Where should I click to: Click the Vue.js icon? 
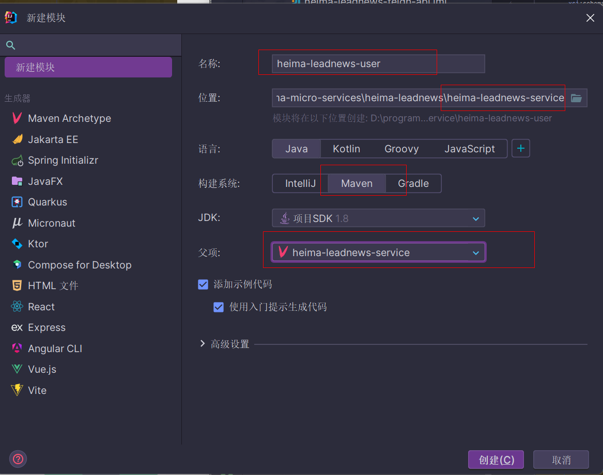pyautogui.click(x=17, y=369)
